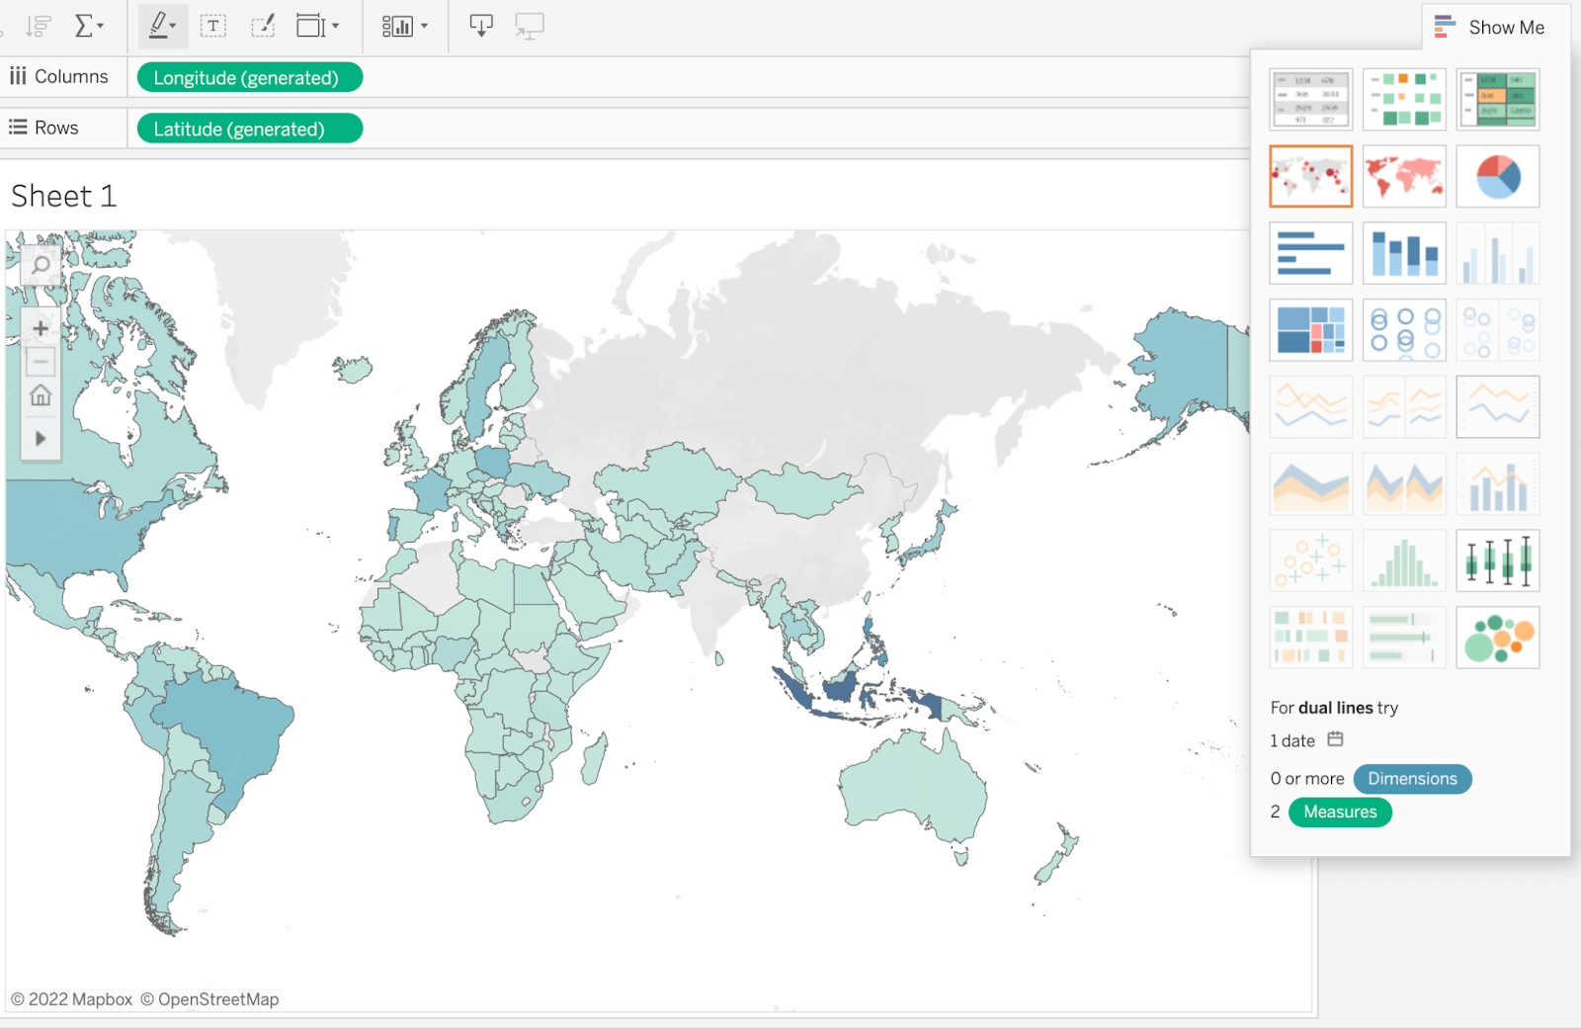Click the Sheet 1 title
The width and height of the screenshot is (1581, 1029).
64,196
